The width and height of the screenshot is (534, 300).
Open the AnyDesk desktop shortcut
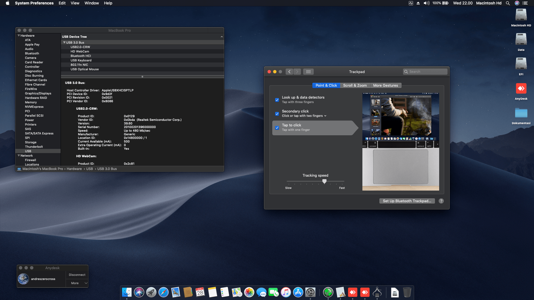point(521,91)
